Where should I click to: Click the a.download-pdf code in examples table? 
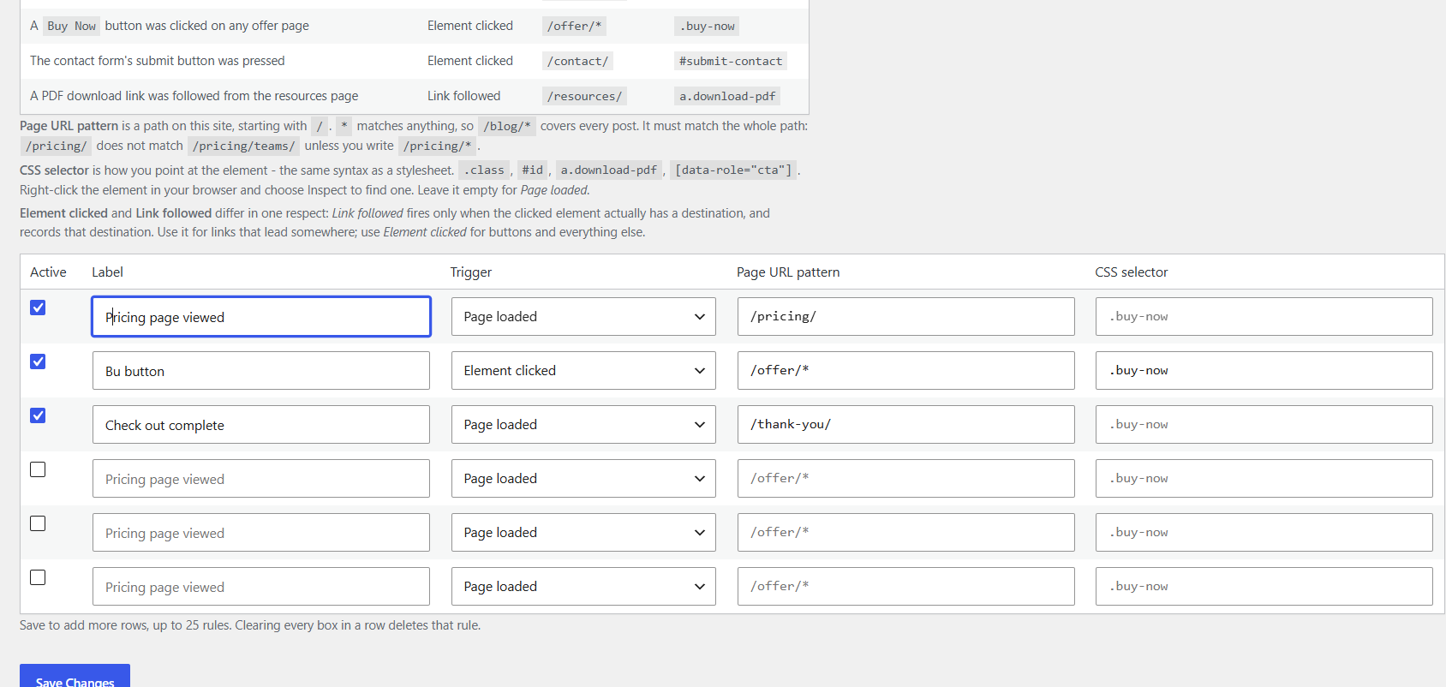coord(727,96)
